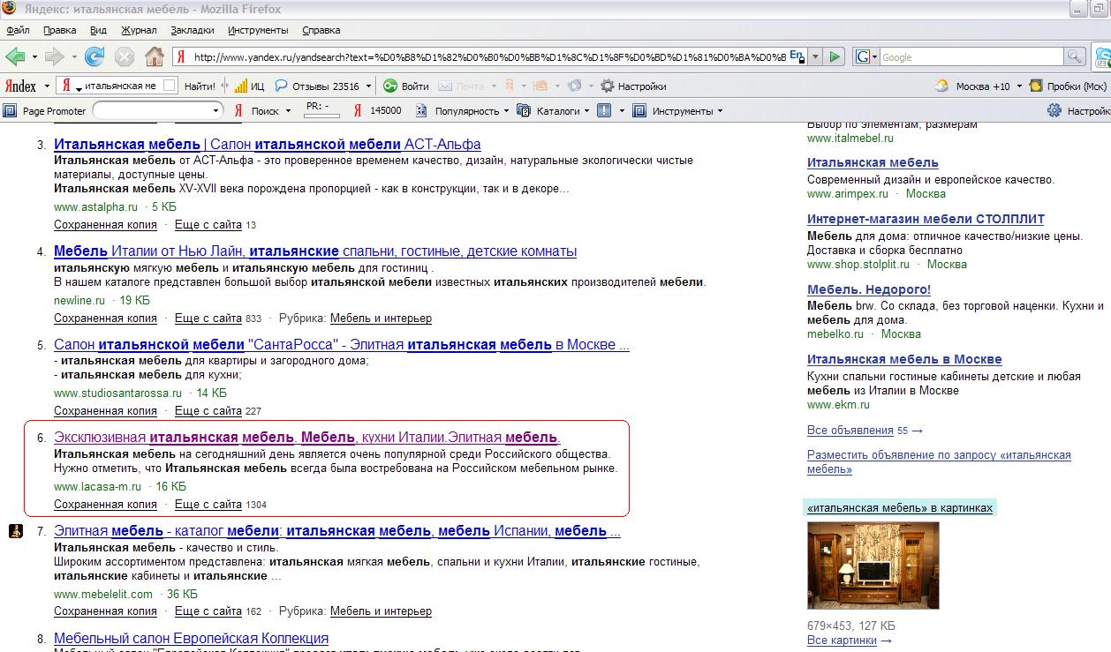This screenshot has width=1111, height=652.
Task: Click the Инструменты square icon
Action: click(640, 110)
